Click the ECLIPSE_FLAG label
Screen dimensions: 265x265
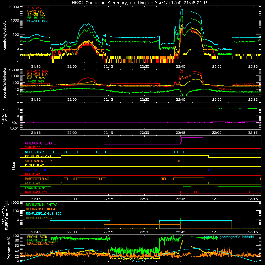(x=36, y=170)
